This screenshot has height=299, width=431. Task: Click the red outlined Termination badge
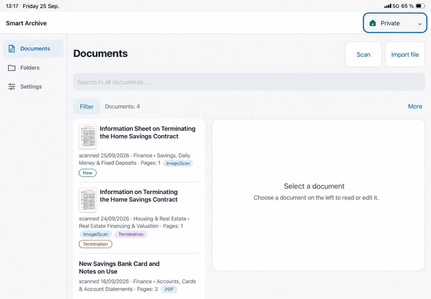tap(95, 244)
